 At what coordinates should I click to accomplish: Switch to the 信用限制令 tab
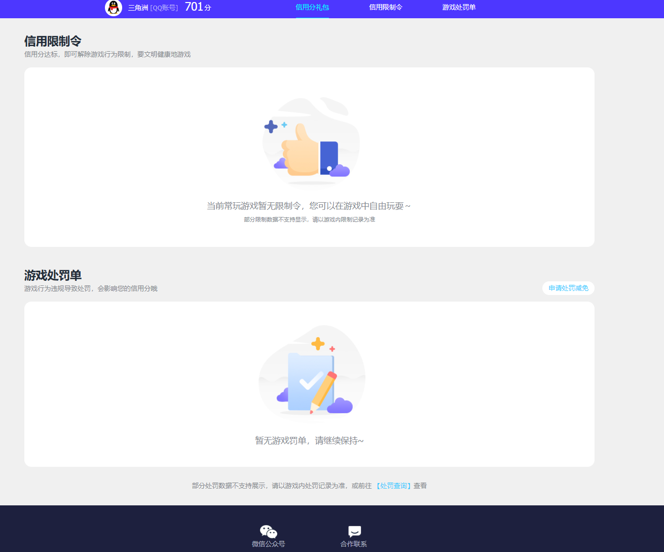coord(386,8)
